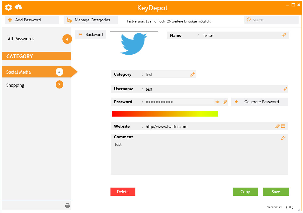Click the orange plus icon beside Add Password
The height and width of the screenshot is (213, 303).
tap(10, 20)
